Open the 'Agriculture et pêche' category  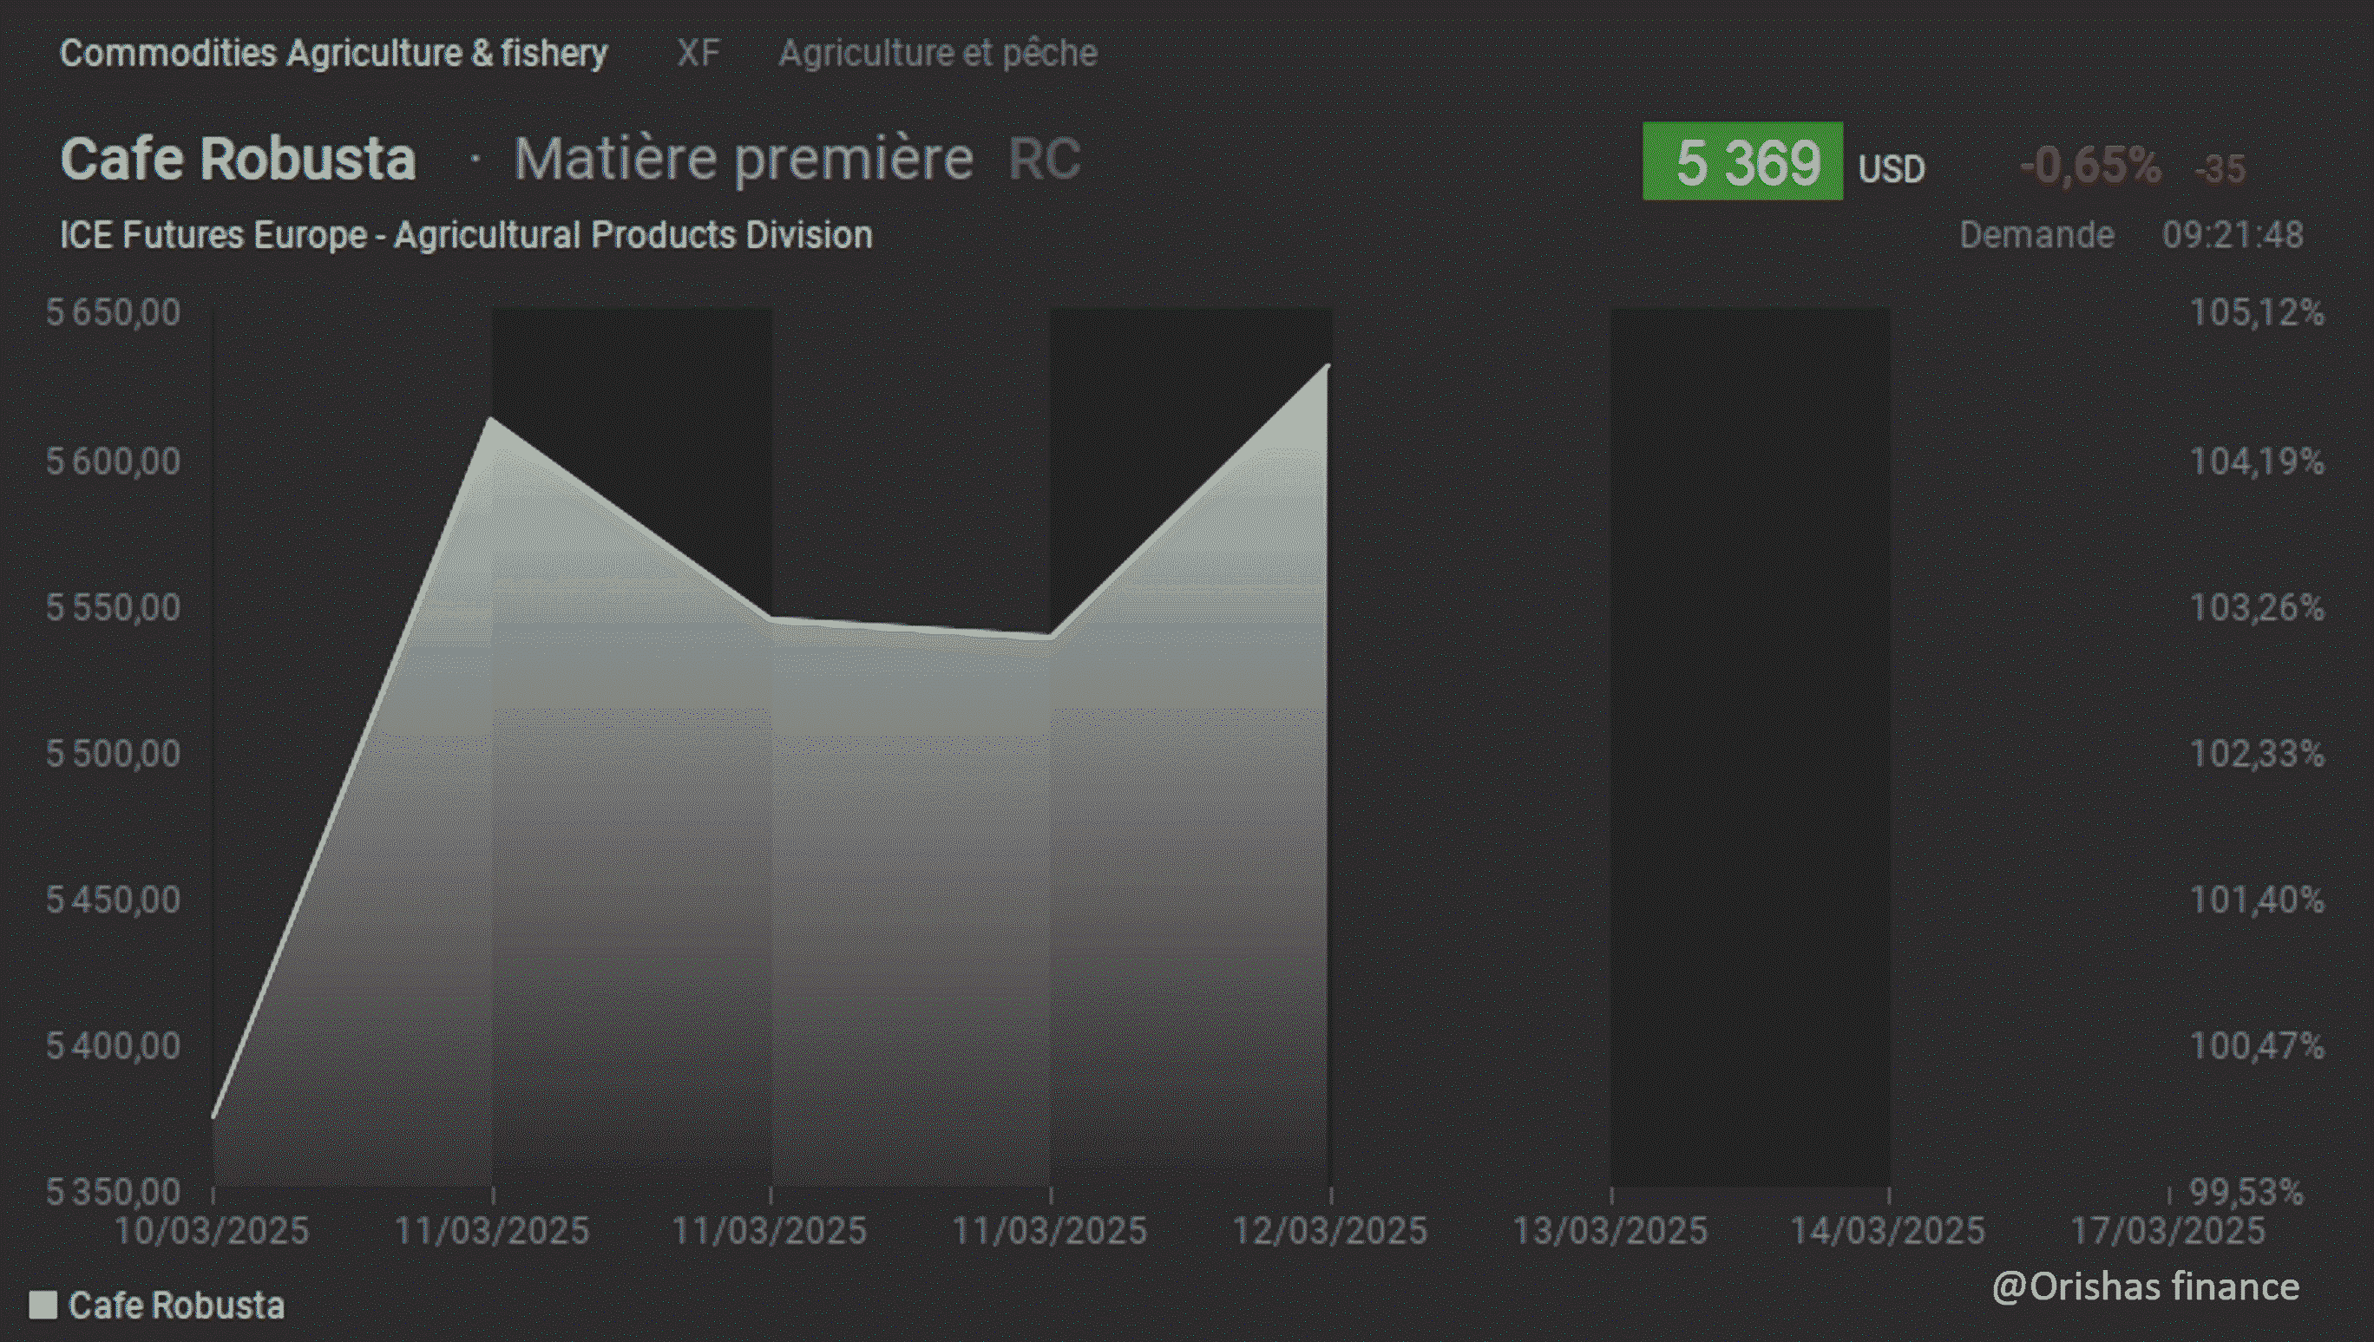pos(938,54)
